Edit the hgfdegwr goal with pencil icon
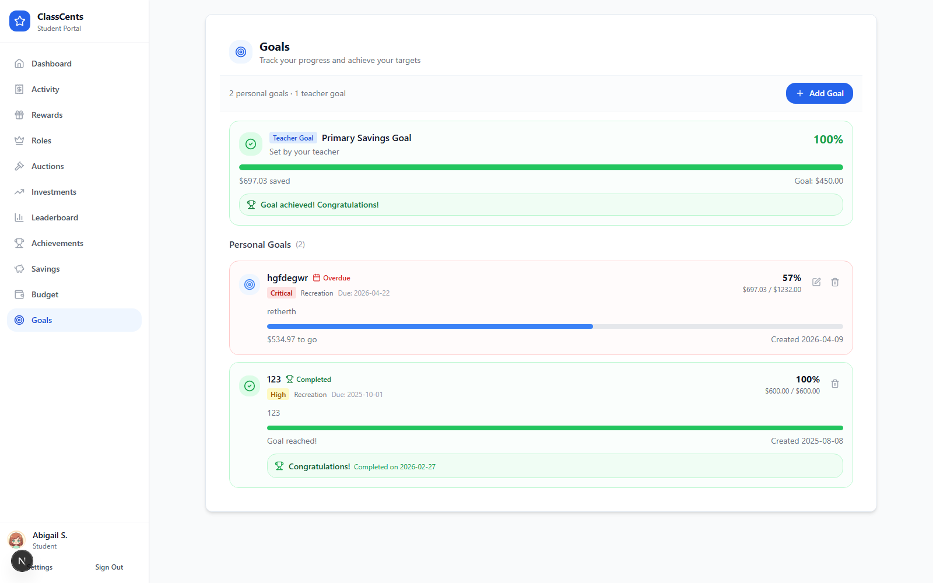Image resolution: width=933 pixels, height=583 pixels. click(816, 282)
